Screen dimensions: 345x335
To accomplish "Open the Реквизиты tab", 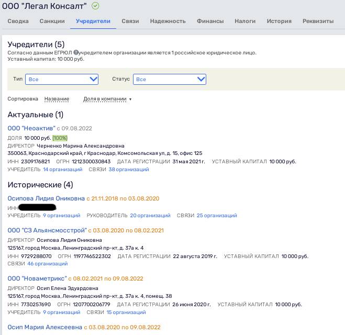I will (x=318, y=21).
